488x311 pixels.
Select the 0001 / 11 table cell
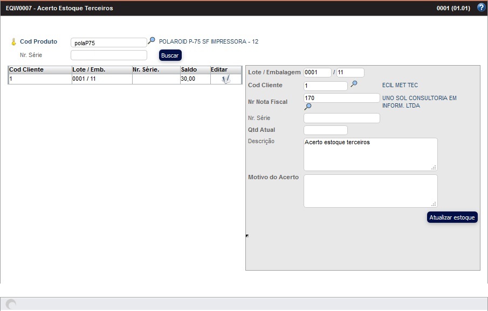(x=101, y=79)
